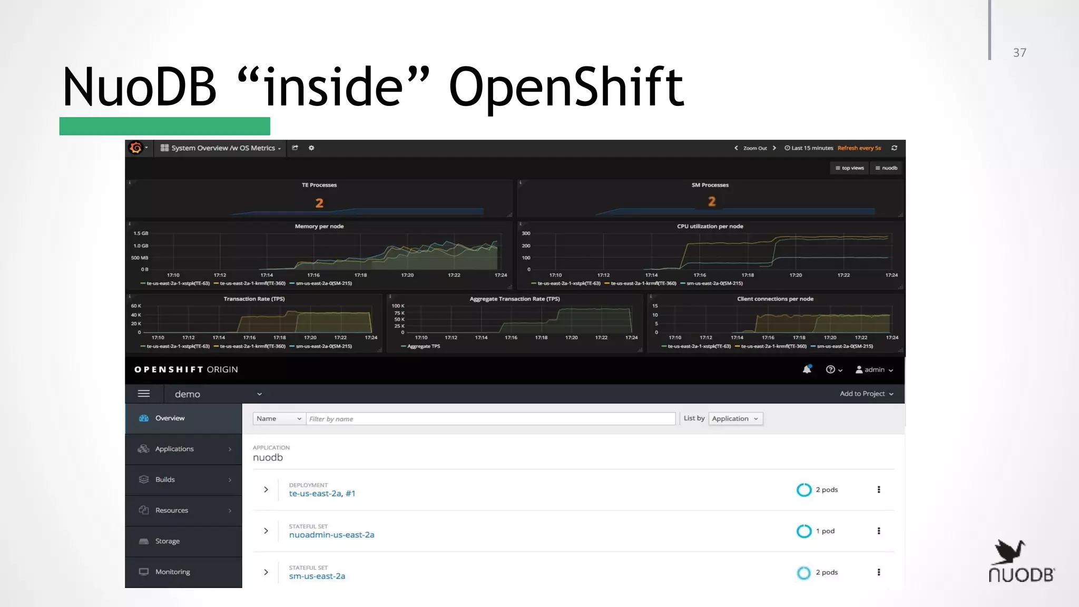Refresh the Grafana dashboard
Screen dimensions: 1079x607
(x=894, y=148)
